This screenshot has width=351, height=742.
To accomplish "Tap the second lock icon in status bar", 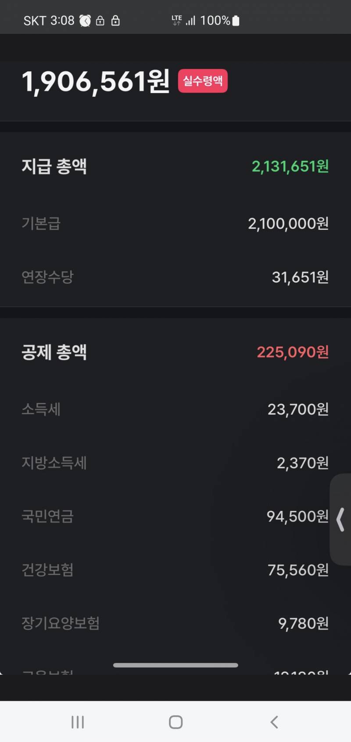I will 115,21.
